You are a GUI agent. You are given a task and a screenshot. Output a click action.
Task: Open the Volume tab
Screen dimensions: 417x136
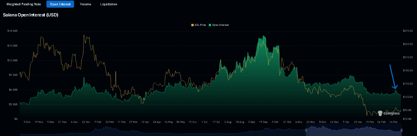[x=86, y=4]
